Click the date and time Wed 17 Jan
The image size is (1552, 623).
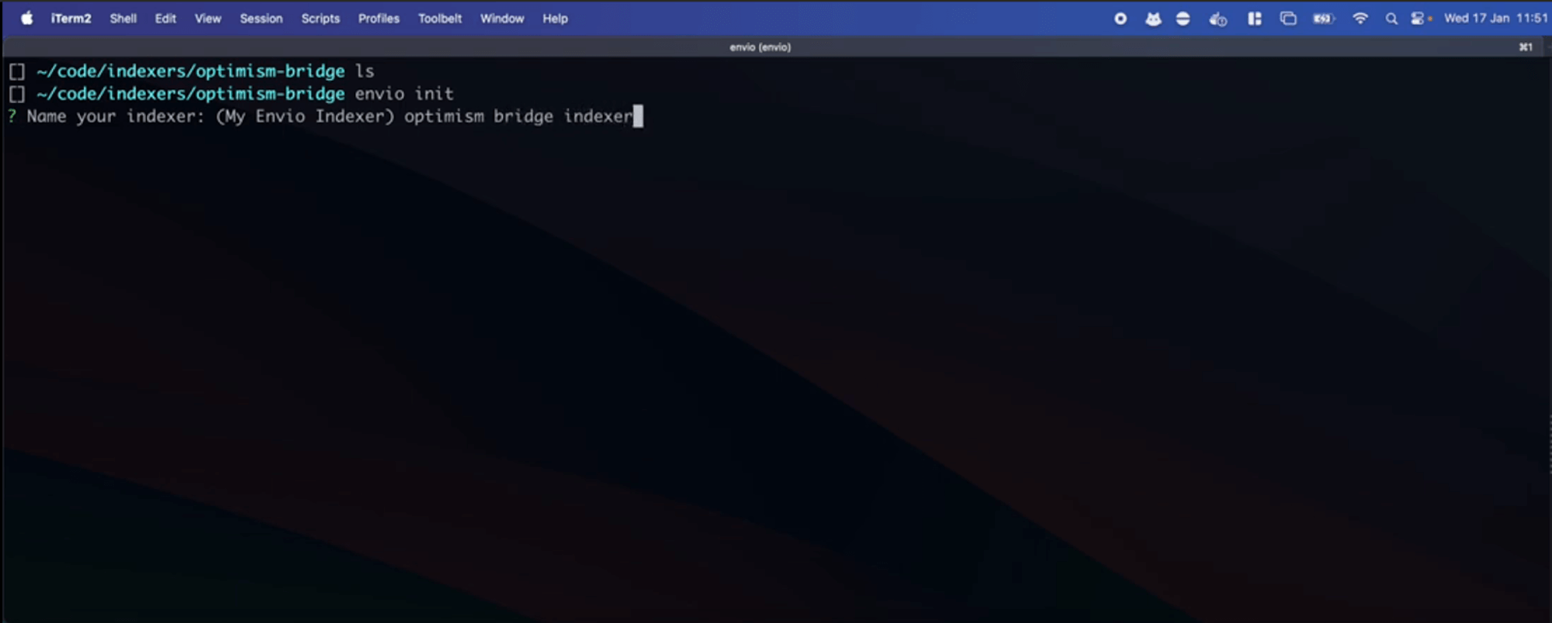pos(1495,18)
